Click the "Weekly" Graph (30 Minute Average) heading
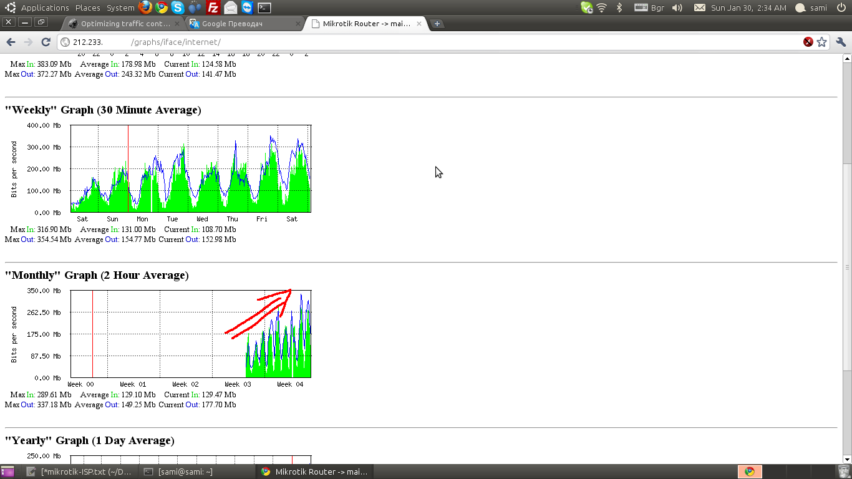 tap(103, 110)
